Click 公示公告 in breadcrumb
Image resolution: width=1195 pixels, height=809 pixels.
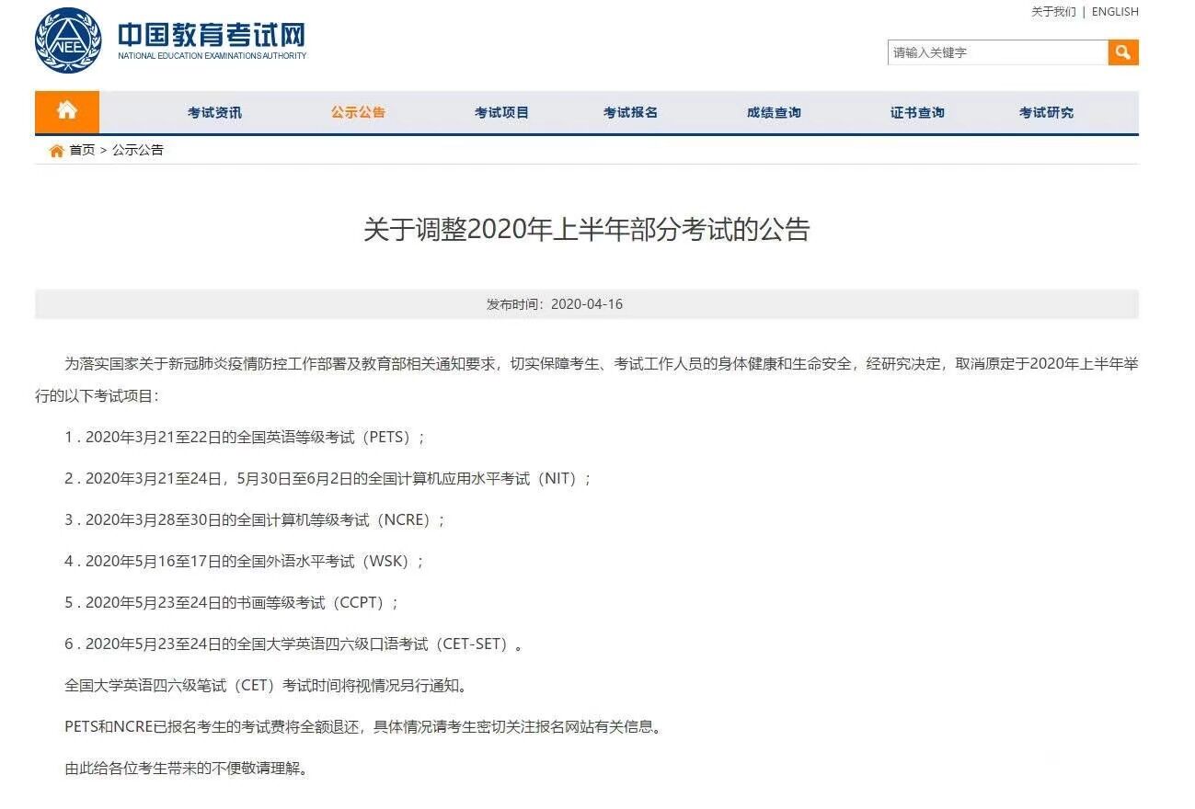(x=138, y=150)
